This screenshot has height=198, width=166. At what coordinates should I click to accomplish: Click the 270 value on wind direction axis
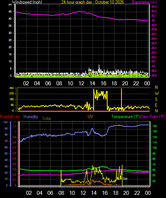click(x=11, y=94)
